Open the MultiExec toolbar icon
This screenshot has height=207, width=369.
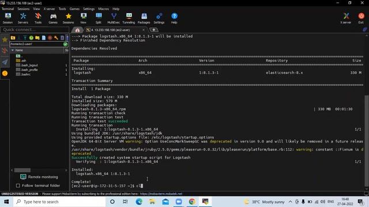tap(114, 18)
